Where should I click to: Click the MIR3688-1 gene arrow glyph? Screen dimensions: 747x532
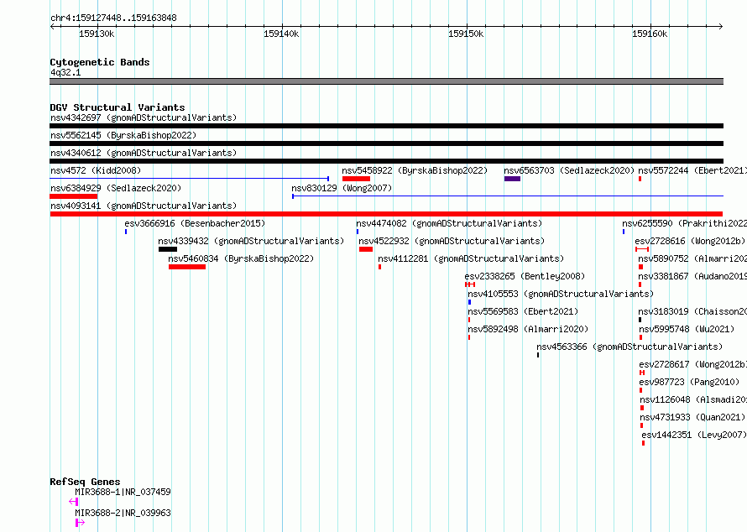click(73, 502)
